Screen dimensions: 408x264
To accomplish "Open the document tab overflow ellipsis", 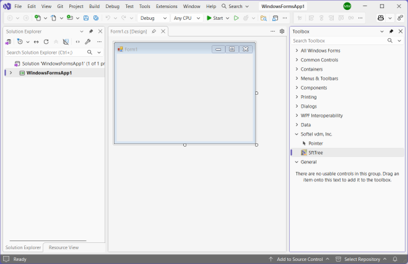I will (272, 31).
